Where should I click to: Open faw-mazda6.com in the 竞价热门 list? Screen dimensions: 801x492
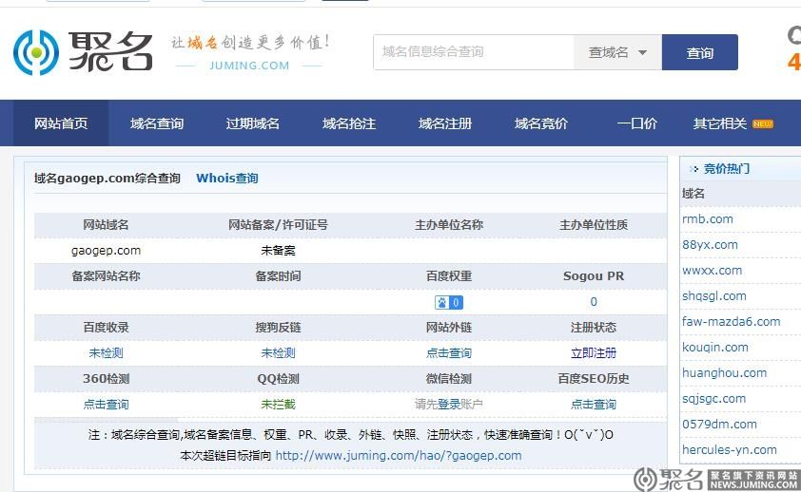731,322
